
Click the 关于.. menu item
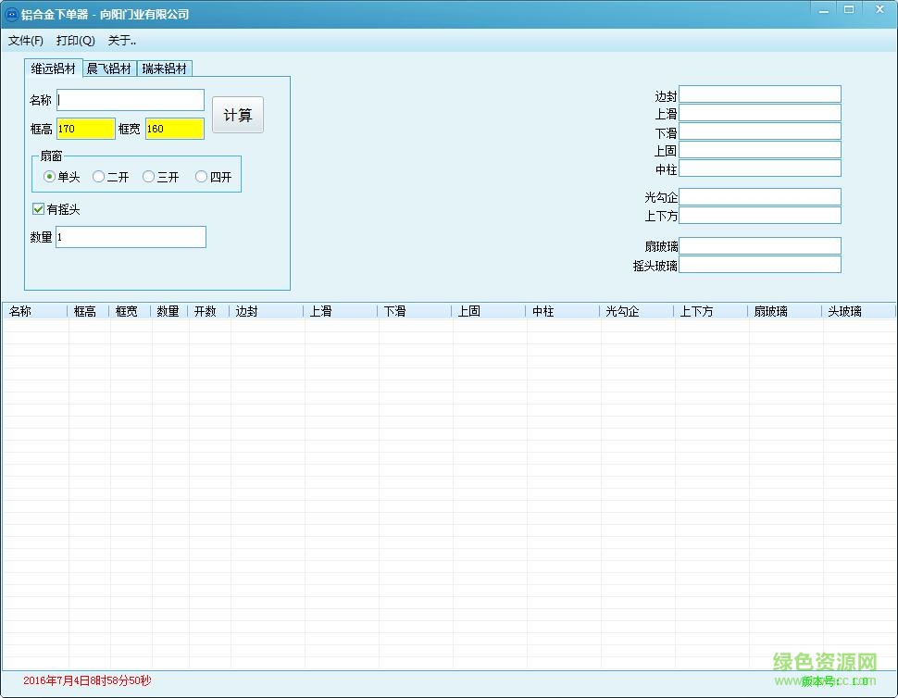[x=121, y=41]
